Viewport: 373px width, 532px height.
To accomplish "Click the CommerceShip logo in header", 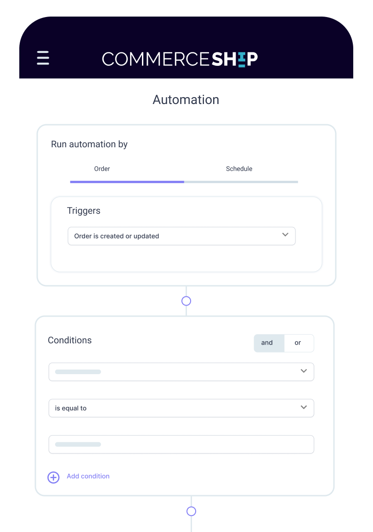I will tap(180, 59).
